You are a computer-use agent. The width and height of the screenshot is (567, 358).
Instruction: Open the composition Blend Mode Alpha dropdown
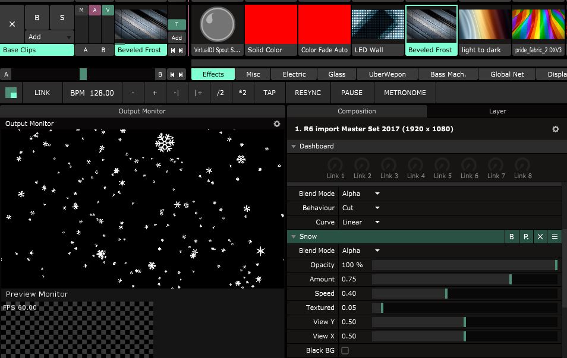click(361, 194)
